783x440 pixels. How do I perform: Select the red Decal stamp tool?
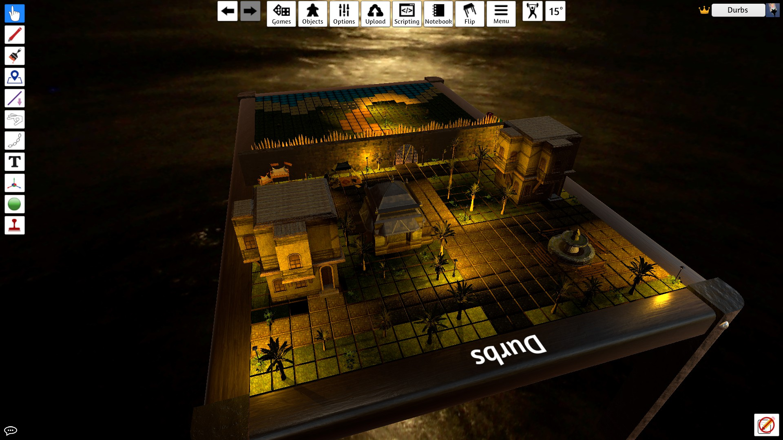coord(15,225)
